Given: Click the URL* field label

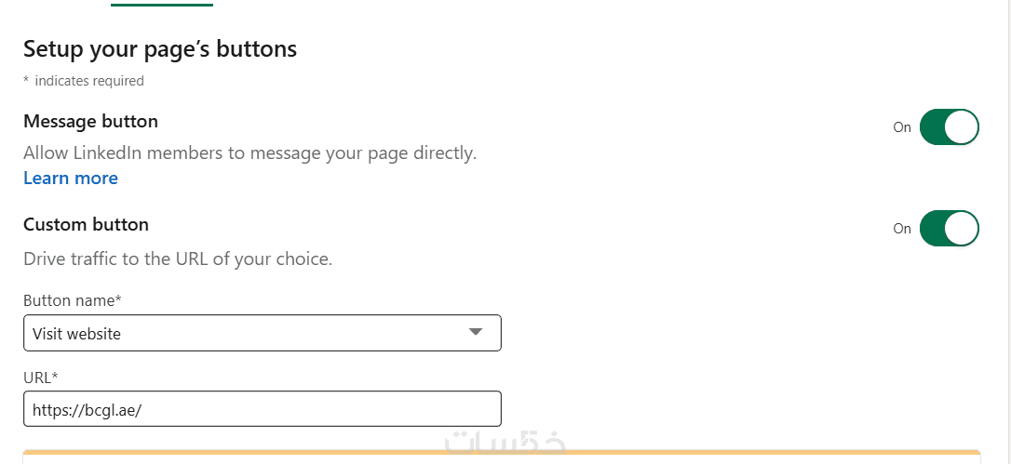Looking at the screenshot, I should (41, 378).
